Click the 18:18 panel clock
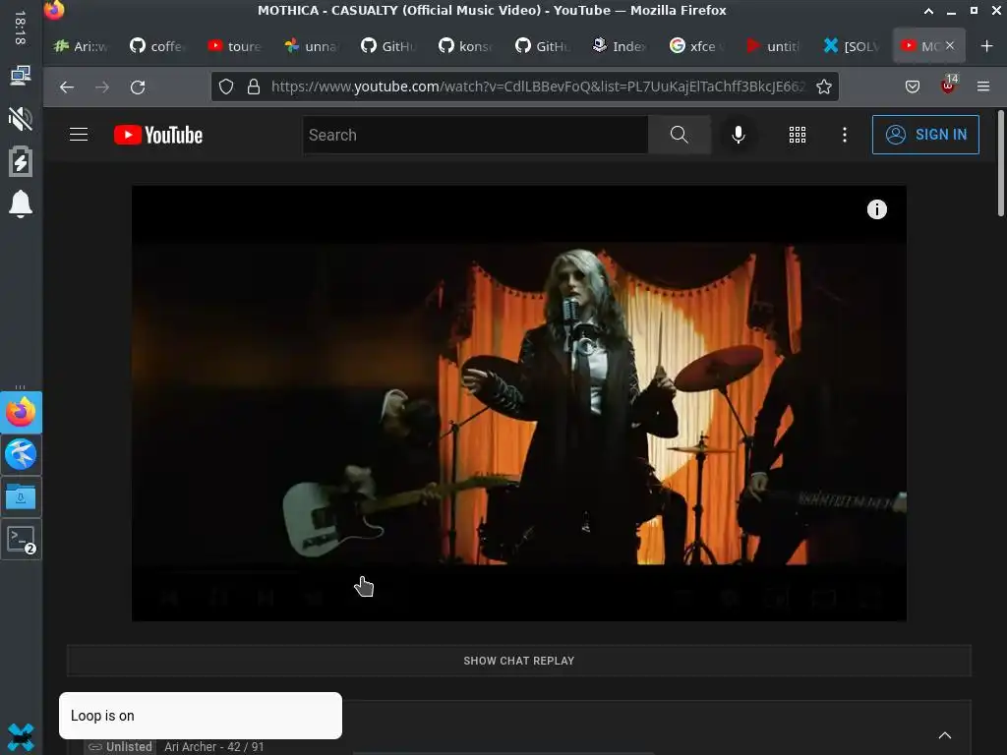 pos(21,28)
